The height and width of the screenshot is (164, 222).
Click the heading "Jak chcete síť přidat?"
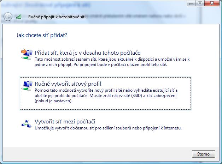point(42,35)
